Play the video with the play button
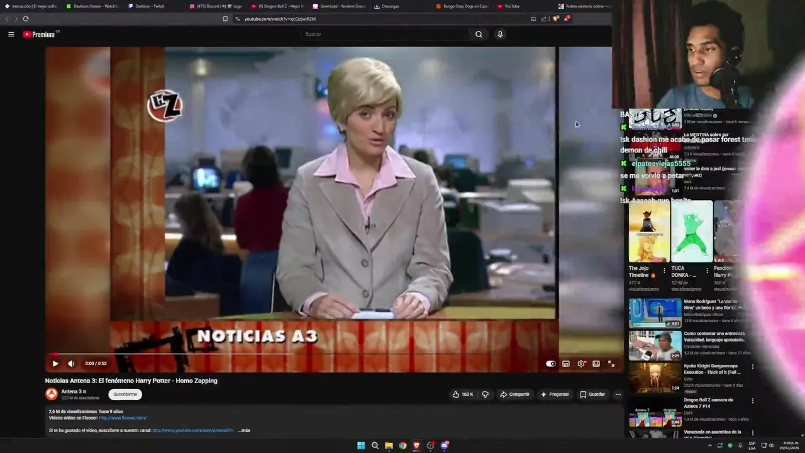The image size is (805, 453). (55, 363)
